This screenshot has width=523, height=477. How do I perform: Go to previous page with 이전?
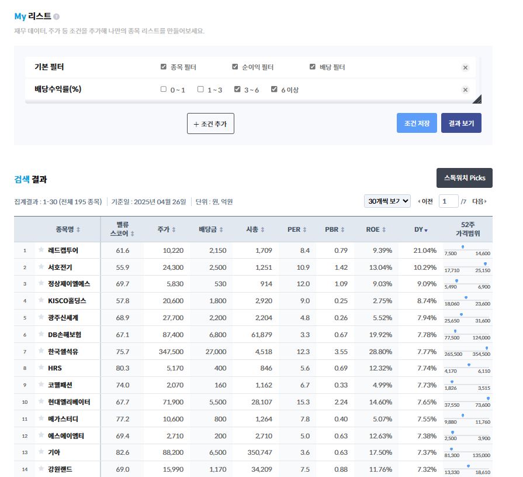pos(425,201)
